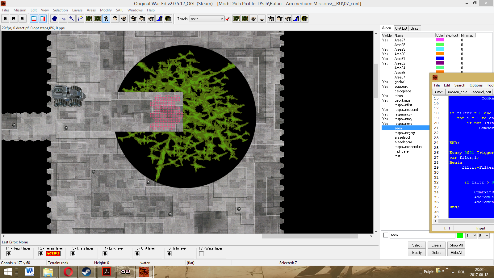The width and height of the screenshot is (494, 278).
Task: Click add-terrain plus icon right of checkmark
Action: [237, 19]
